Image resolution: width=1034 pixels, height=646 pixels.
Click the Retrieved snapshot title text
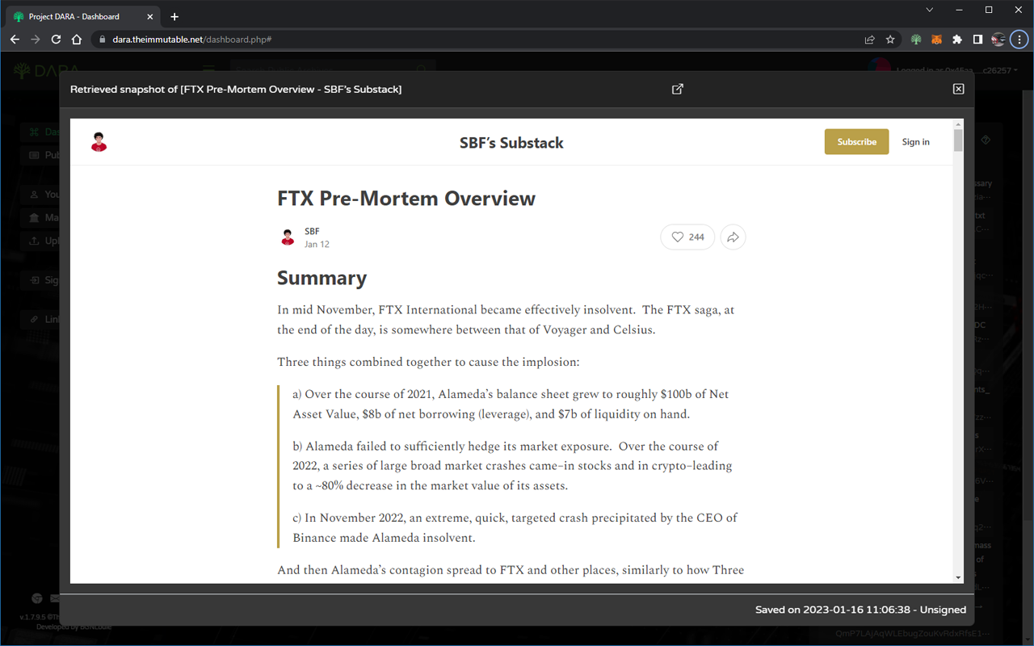pos(236,89)
